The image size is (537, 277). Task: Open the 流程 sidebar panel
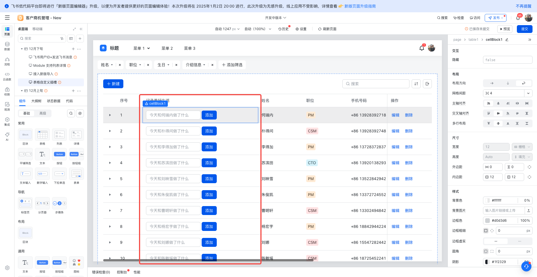click(x=7, y=61)
